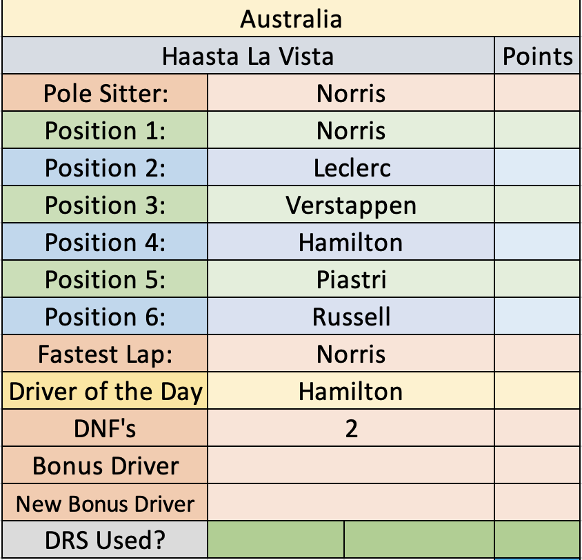Click the Pole Sitter label cell
Image resolution: width=582 pixels, height=560 pixels.
(105, 93)
